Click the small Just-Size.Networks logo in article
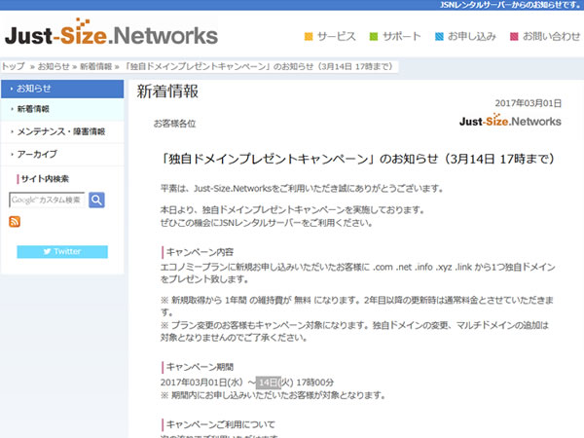 (510, 120)
